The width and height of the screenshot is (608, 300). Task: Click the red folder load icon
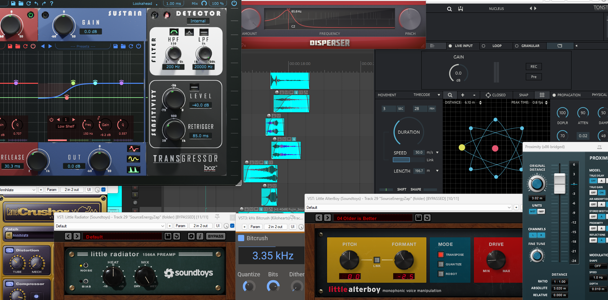click(x=18, y=46)
